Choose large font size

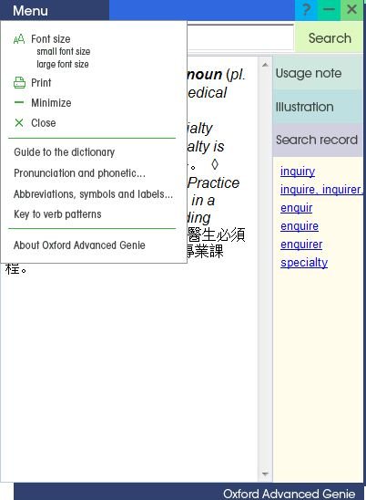point(63,64)
